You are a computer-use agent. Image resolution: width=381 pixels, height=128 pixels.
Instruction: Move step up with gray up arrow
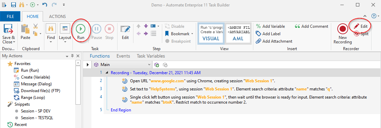pyautogui.click(x=139, y=26)
